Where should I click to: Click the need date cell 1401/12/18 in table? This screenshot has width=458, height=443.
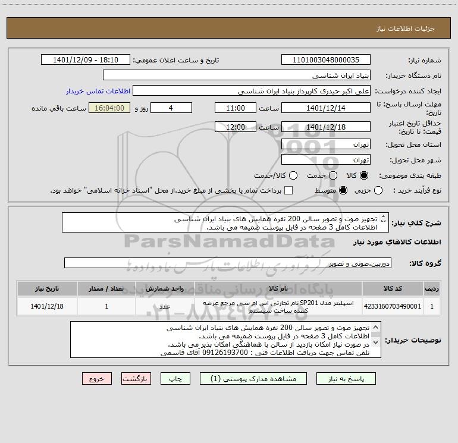pyautogui.click(x=47, y=306)
